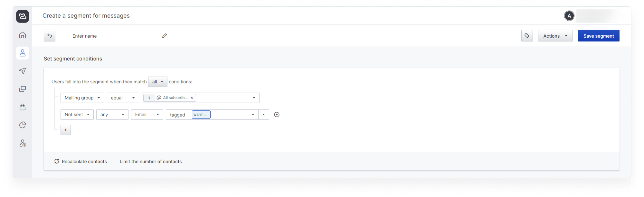
Task: Open the templates stacked windows icon
Action: [23, 89]
